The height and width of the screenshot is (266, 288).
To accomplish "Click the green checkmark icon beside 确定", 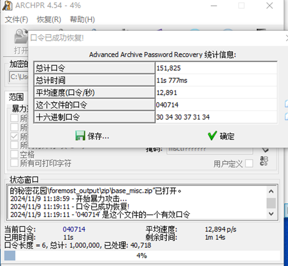I will (x=212, y=136).
